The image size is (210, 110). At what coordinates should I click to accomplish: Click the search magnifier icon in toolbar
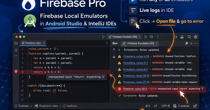(189, 37)
